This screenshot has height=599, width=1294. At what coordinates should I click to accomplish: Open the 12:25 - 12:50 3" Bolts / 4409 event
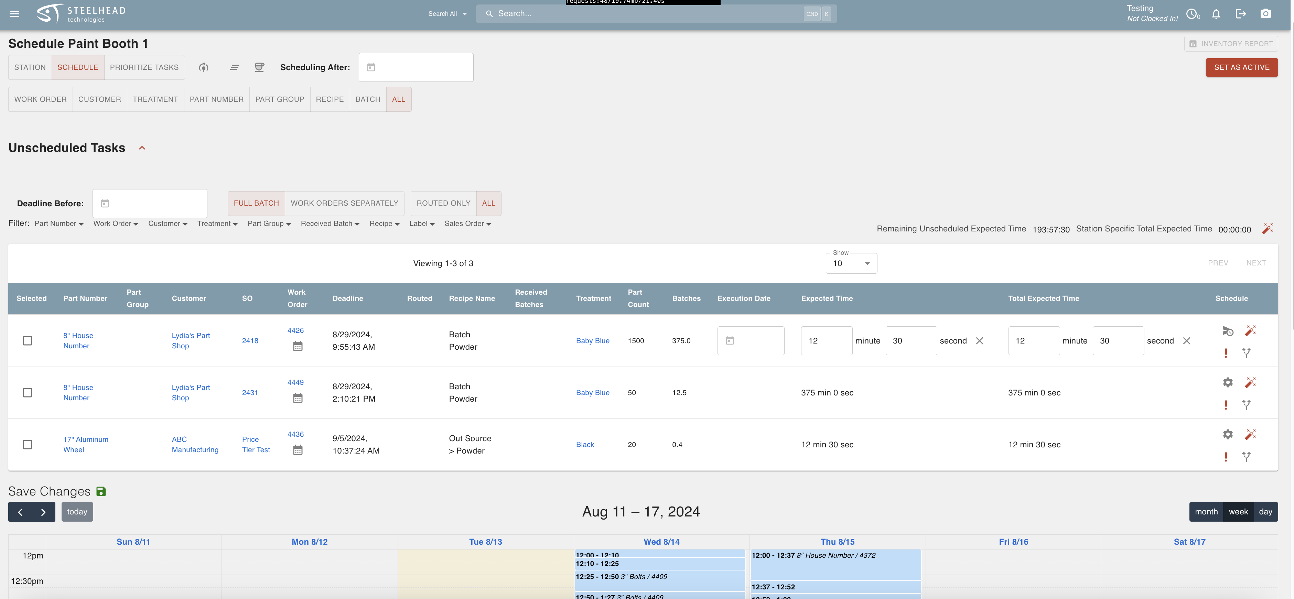[660, 580]
